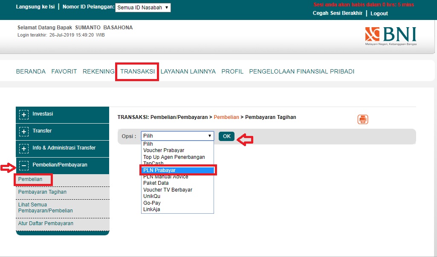Open the TRANSAKSI menu

click(137, 71)
